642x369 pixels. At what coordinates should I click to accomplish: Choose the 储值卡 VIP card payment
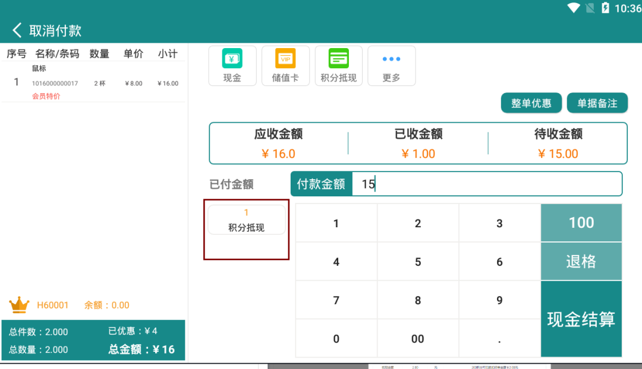point(285,65)
